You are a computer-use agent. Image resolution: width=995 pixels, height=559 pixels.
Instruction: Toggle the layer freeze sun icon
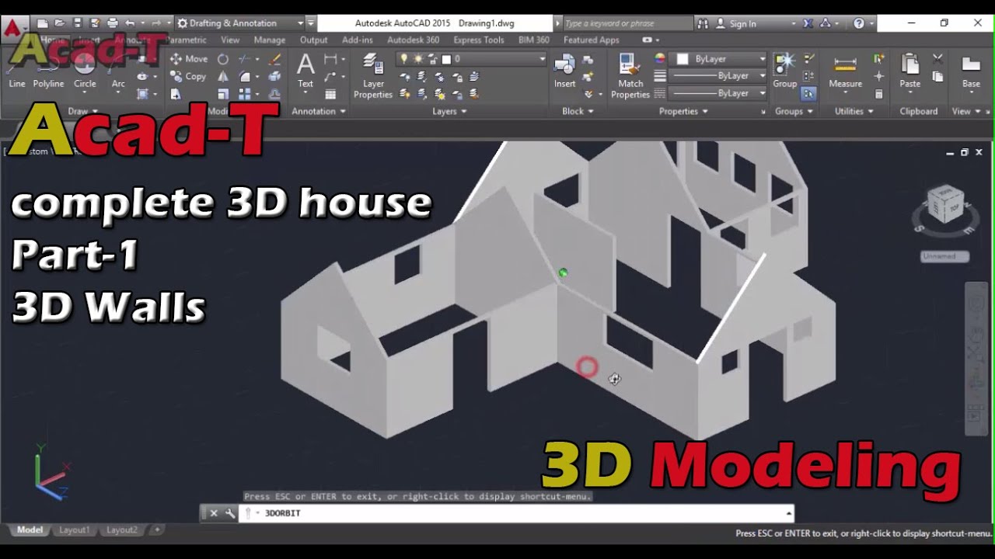418,59
